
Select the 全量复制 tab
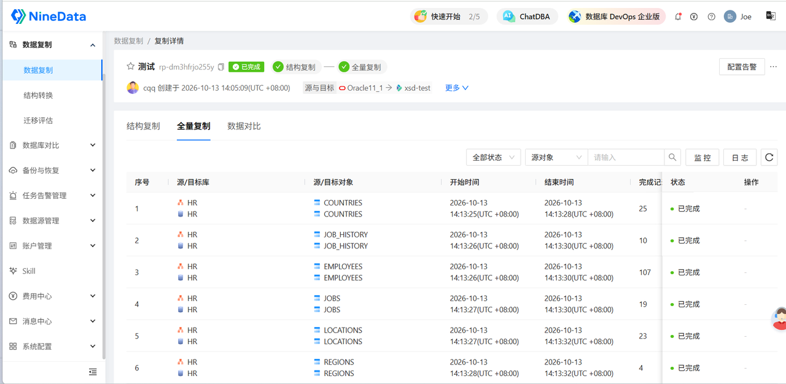point(193,126)
